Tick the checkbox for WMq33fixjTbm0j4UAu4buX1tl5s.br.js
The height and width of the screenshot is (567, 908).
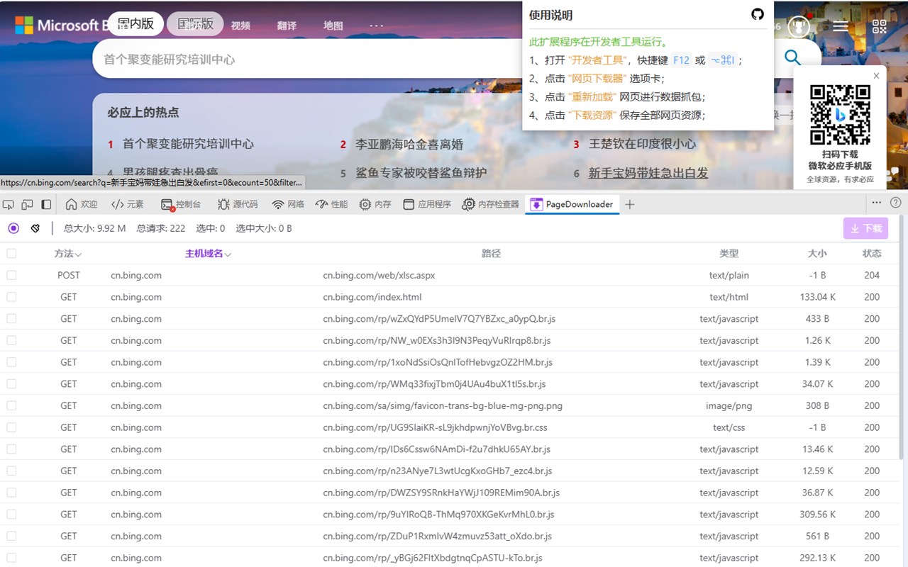pyautogui.click(x=11, y=384)
